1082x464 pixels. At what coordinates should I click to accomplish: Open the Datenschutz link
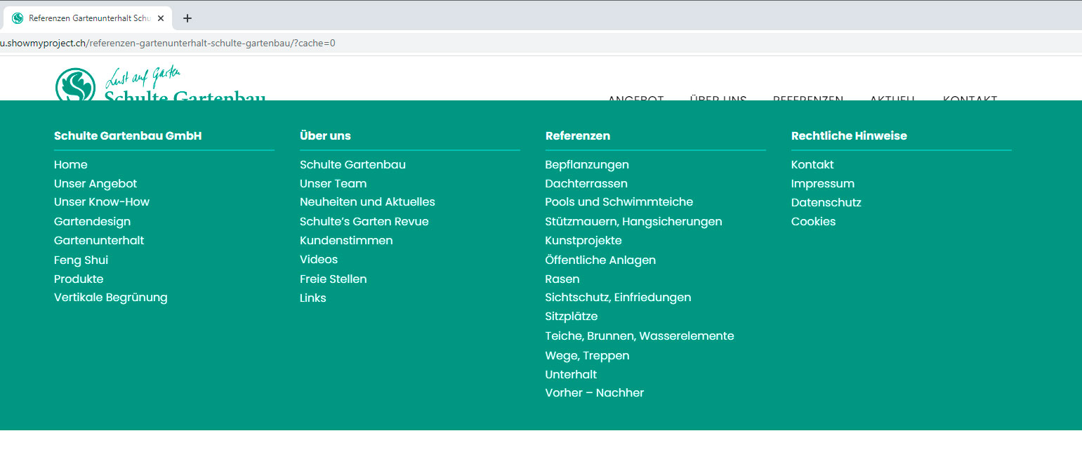coord(826,203)
